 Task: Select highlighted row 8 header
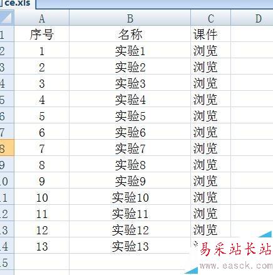click(7, 148)
